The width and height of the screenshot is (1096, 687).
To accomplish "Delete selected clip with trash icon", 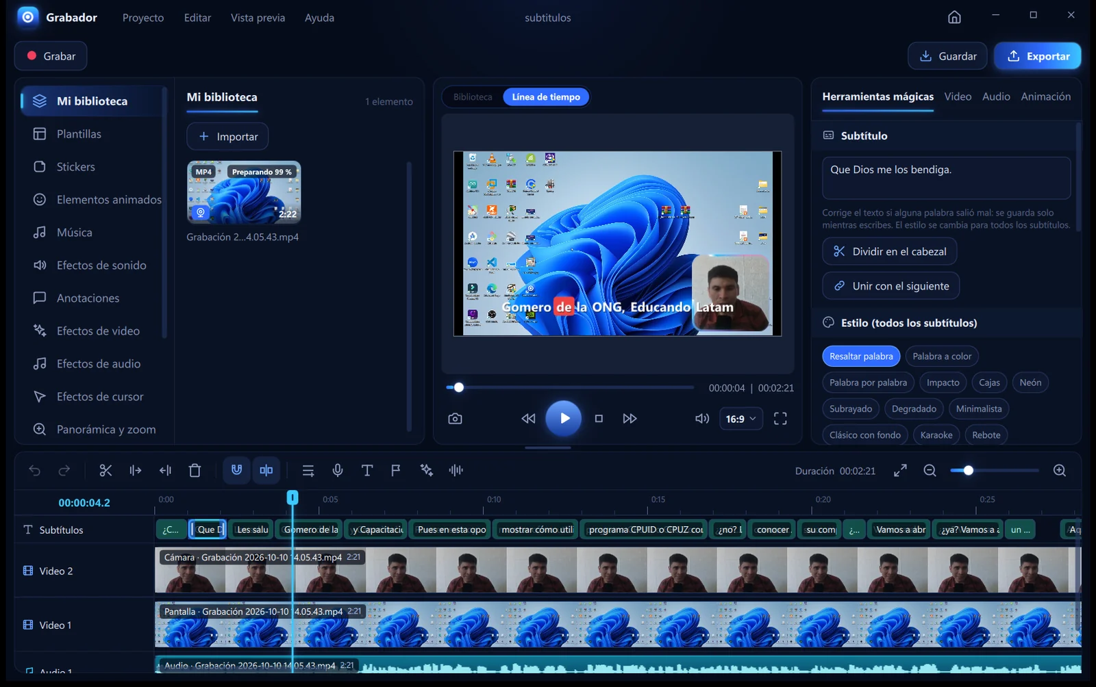I will 195,470.
